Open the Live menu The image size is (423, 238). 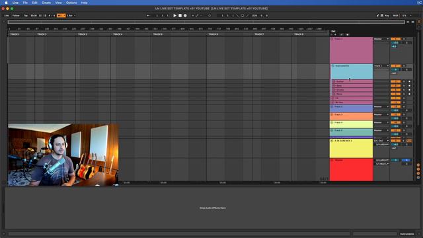15,3
